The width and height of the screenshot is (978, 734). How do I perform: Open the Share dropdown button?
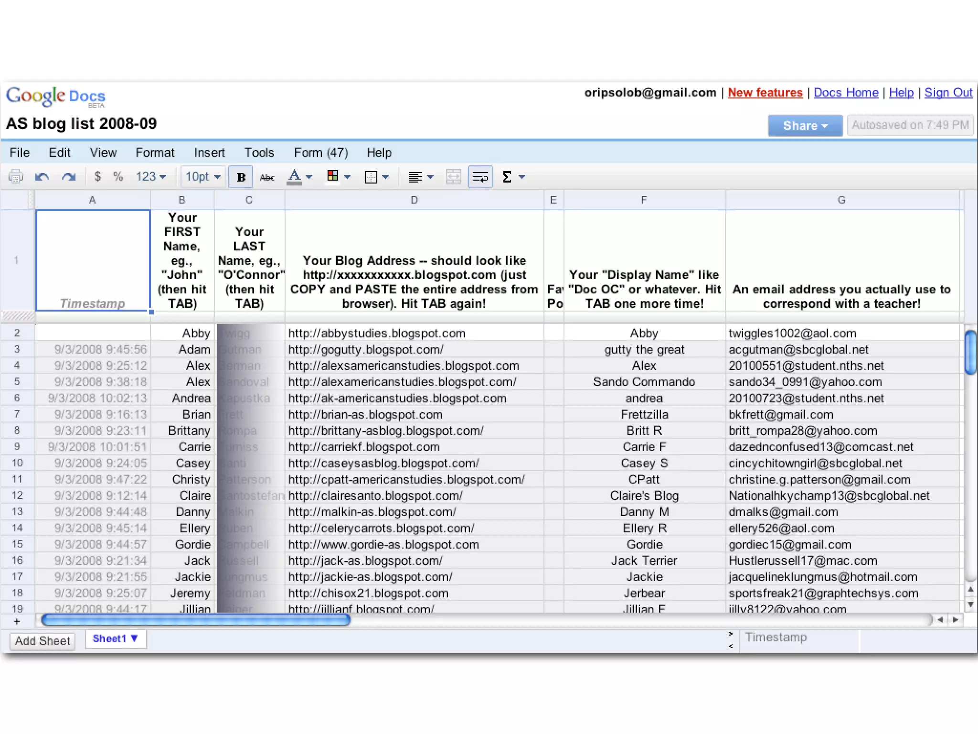805,125
